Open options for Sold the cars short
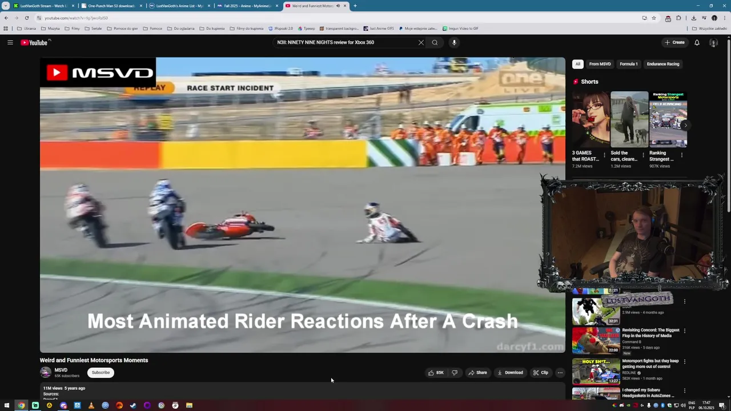The height and width of the screenshot is (411, 731). (x=643, y=155)
